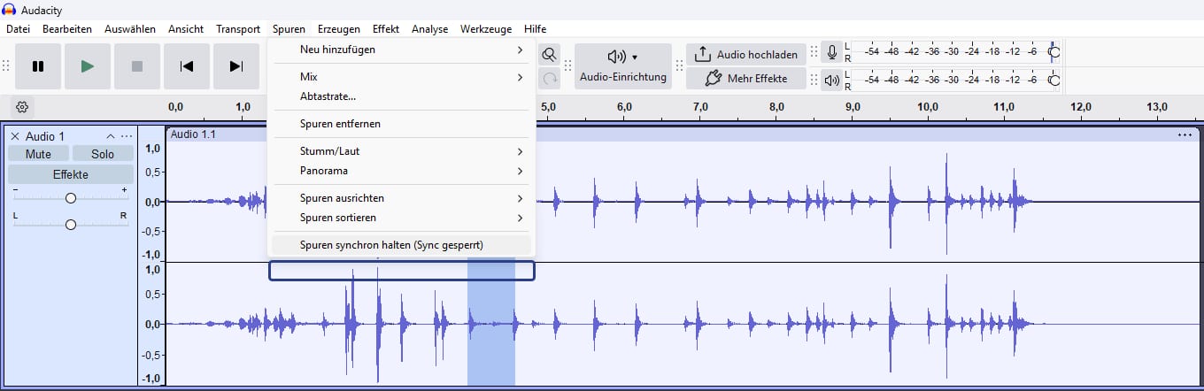This screenshot has height=391, width=1204.
Task: Click the microphone record meter icon
Action: (x=831, y=52)
